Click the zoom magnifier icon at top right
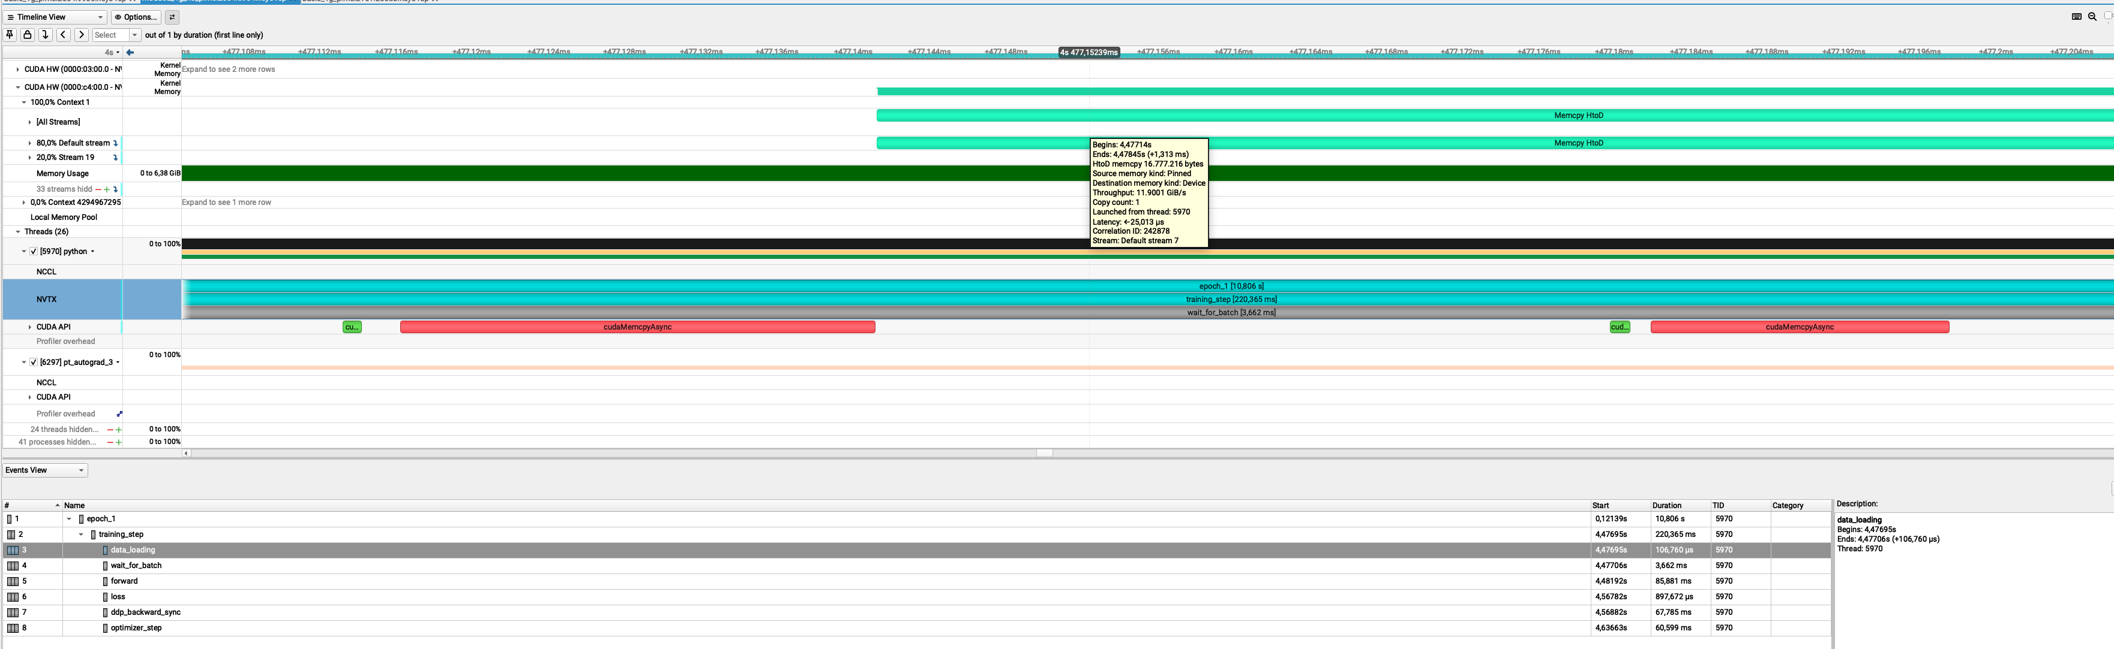This screenshot has width=2114, height=649. pyautogui.click(x=2092, y=16)
